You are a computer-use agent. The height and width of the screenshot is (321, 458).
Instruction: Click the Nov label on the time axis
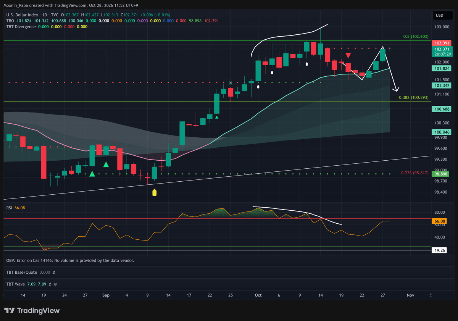410,295
